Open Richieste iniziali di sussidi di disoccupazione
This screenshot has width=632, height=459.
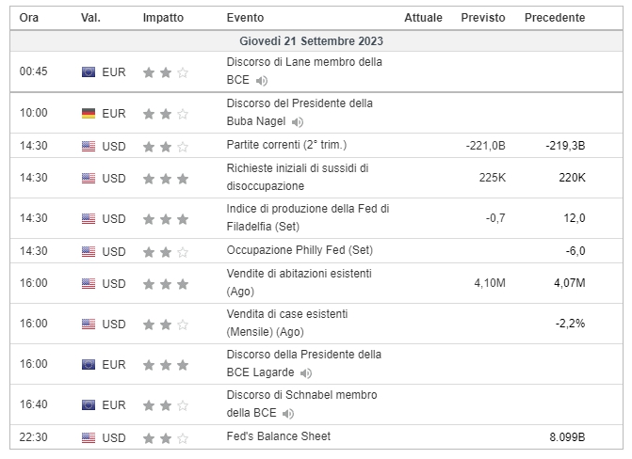pyautogui.click(x=298, y=177)
